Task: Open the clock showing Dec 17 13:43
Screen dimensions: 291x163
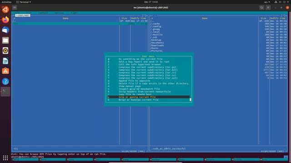Action: [x=151, y=2]
